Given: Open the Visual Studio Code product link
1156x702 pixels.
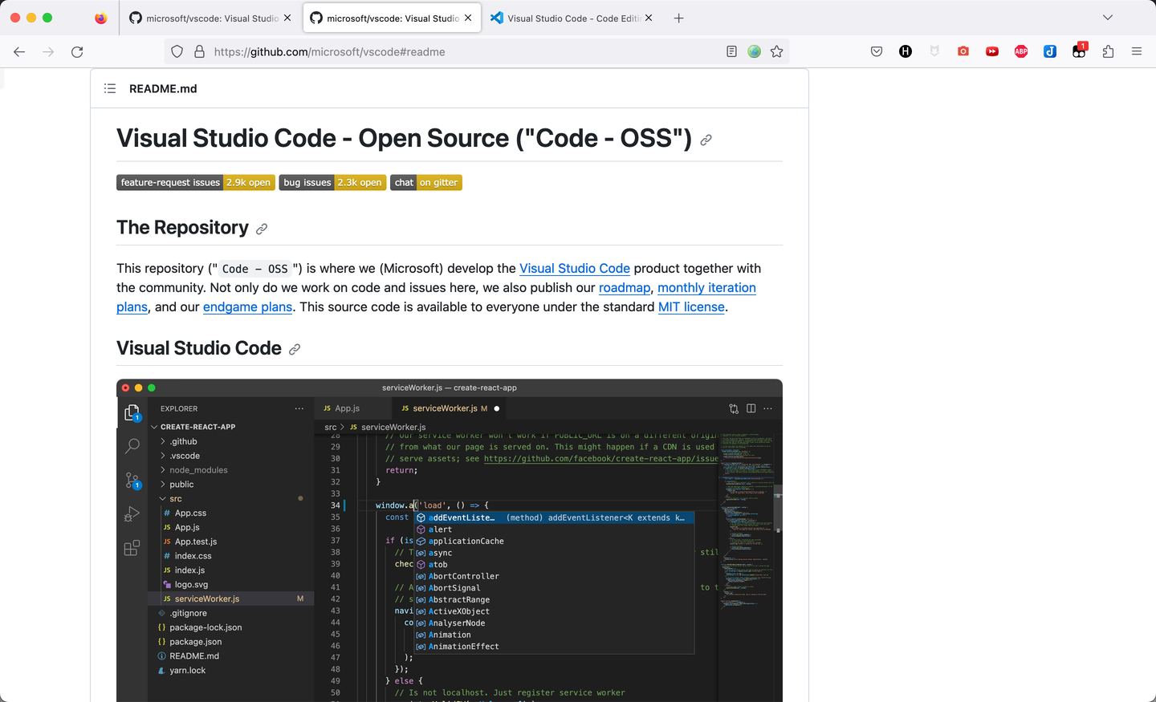Looking at the screenshot, I should tap(575, 268).
